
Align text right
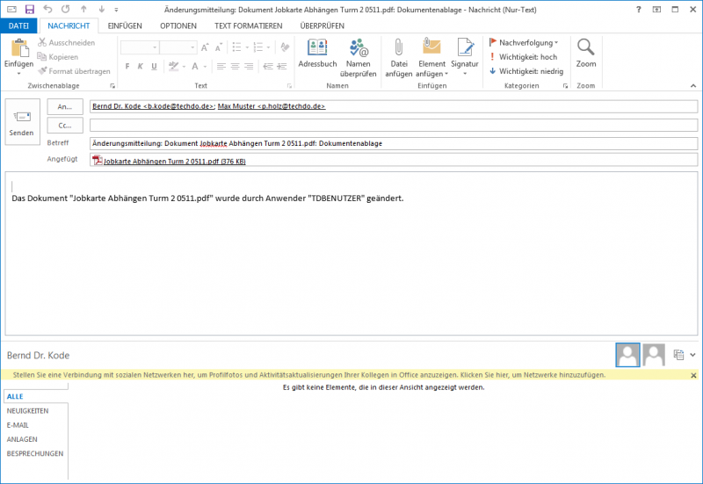[x=249, y=67]
